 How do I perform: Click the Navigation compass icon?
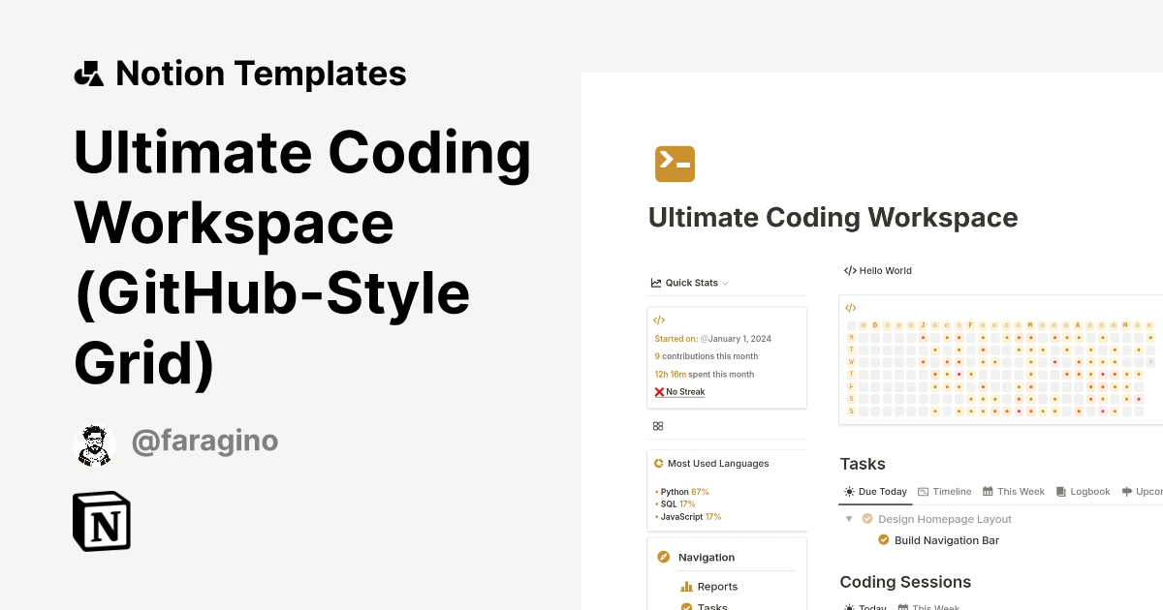coord(663,557)
